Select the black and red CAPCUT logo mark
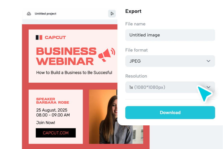The height and width of the screenshot is (149, 223). pyautogui.click(x=39, y=37)
